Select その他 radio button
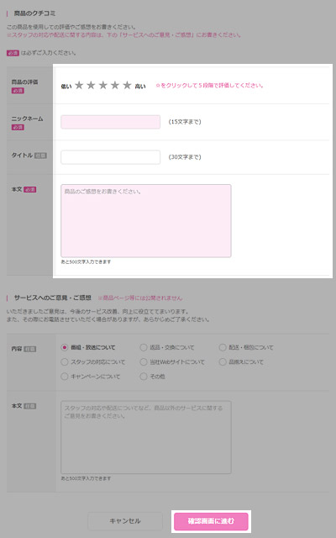 tap(144, 377)
